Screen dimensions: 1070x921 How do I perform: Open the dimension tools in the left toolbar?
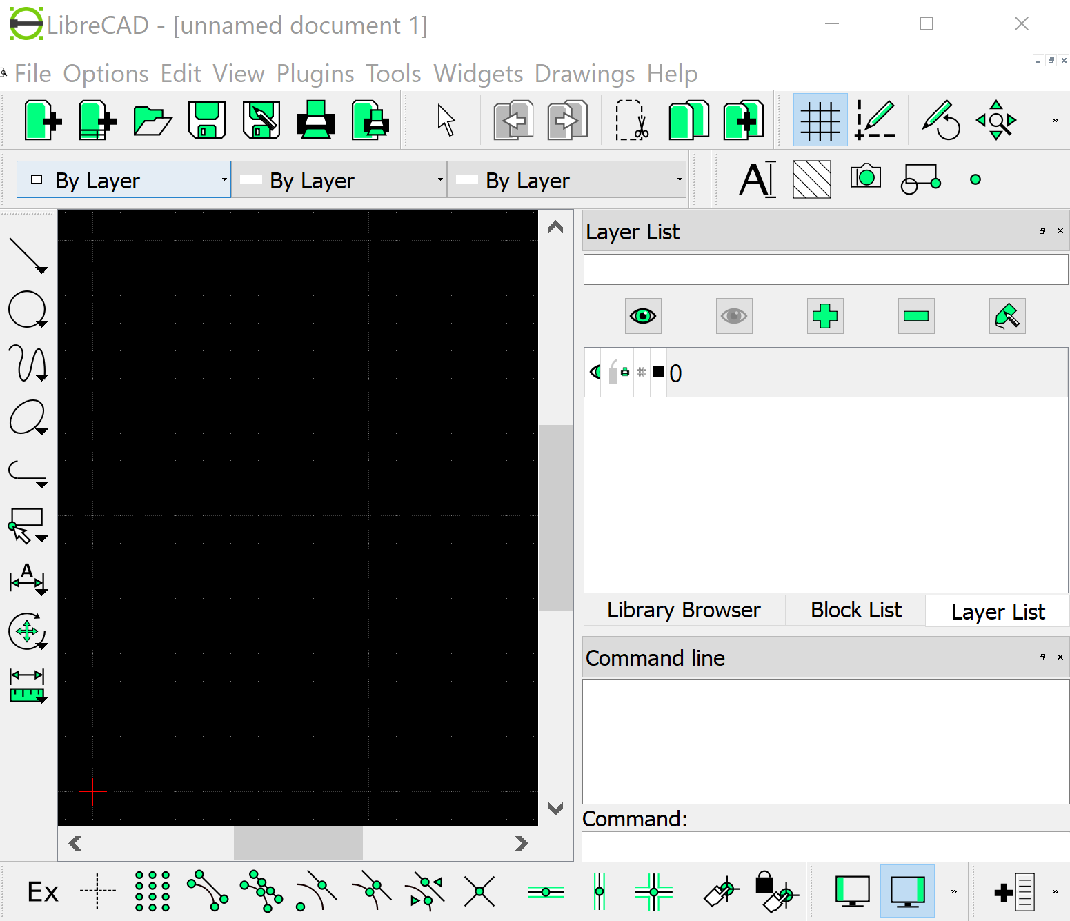click(x=28, y=578)
